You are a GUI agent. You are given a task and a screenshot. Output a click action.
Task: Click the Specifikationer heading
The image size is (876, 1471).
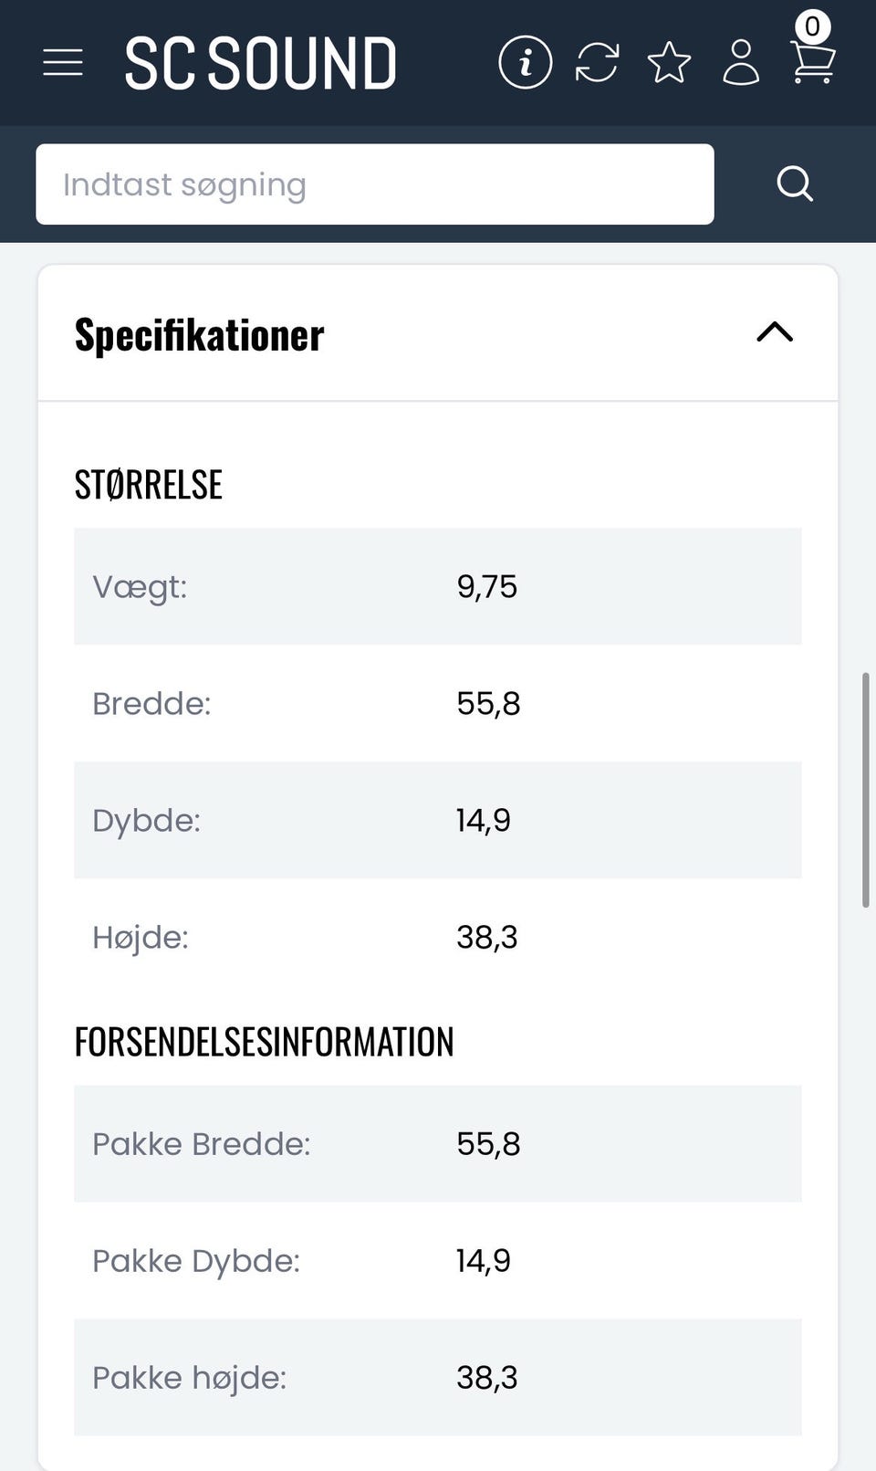coord(199,334)
